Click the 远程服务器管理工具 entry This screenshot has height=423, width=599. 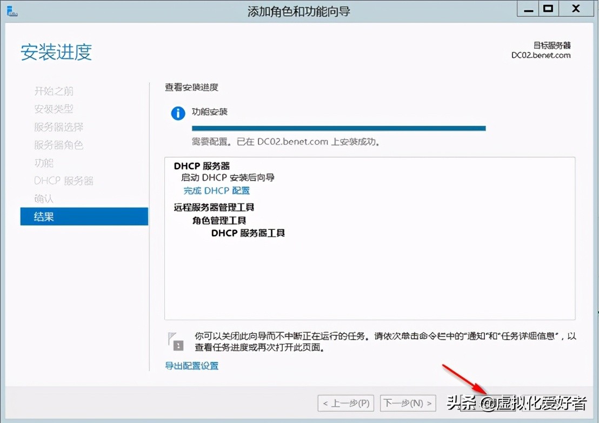(x=214, y=207)
